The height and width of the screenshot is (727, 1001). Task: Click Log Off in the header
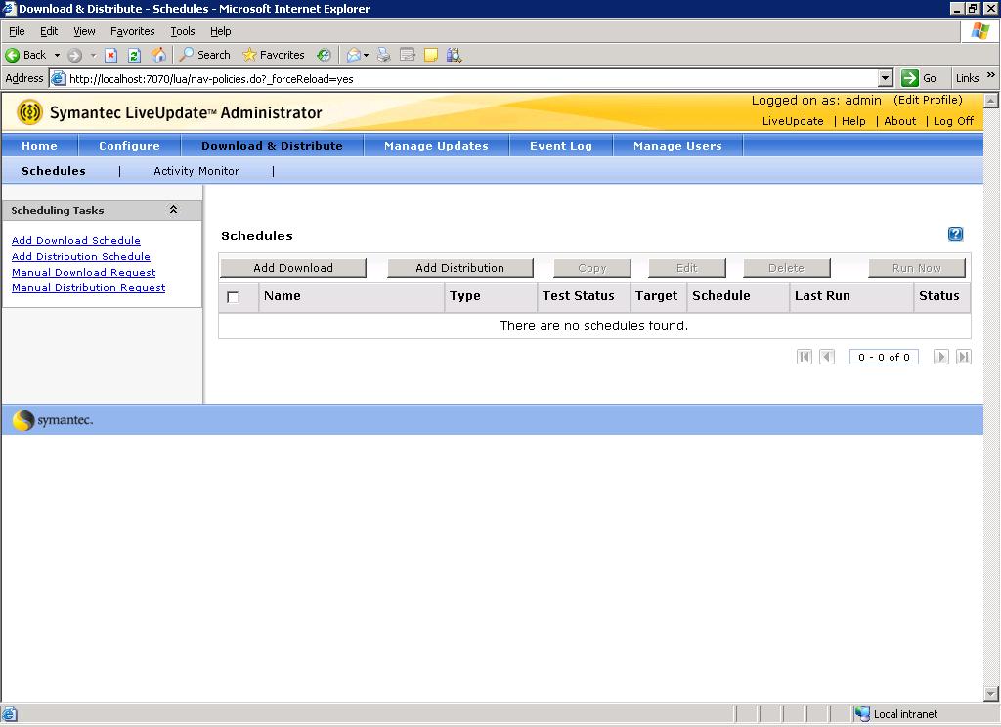(953, 121)
